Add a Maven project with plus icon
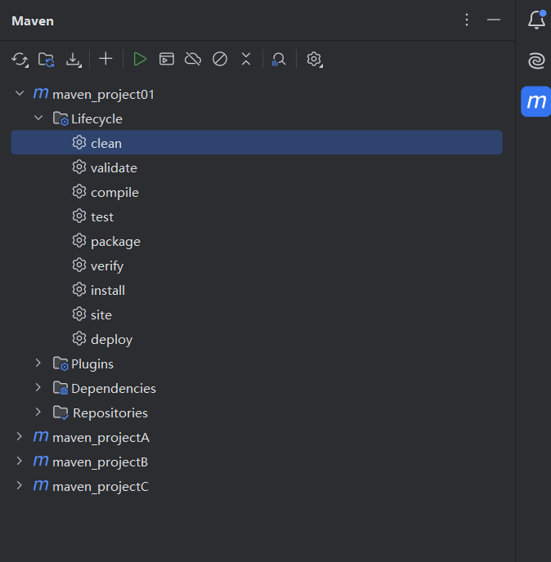The height and width of the screenshot is (562, 551). 105,59
